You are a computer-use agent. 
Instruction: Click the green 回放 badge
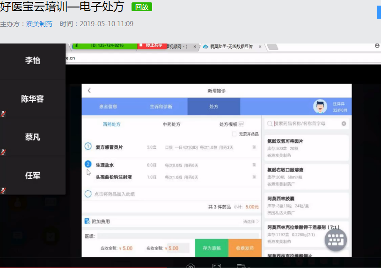[142, 7]
